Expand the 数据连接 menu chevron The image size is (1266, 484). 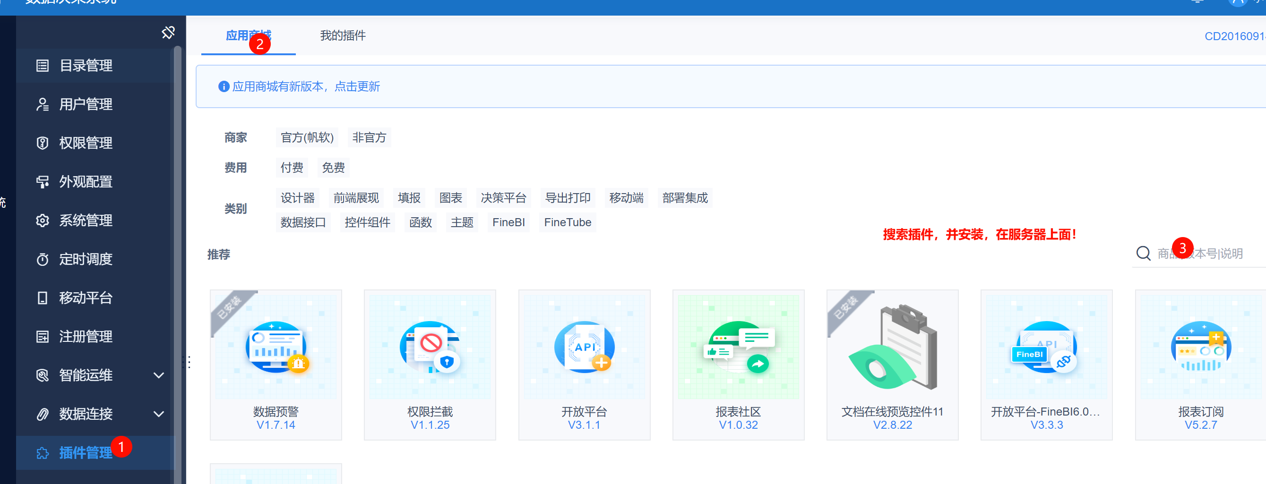(159, 415)
